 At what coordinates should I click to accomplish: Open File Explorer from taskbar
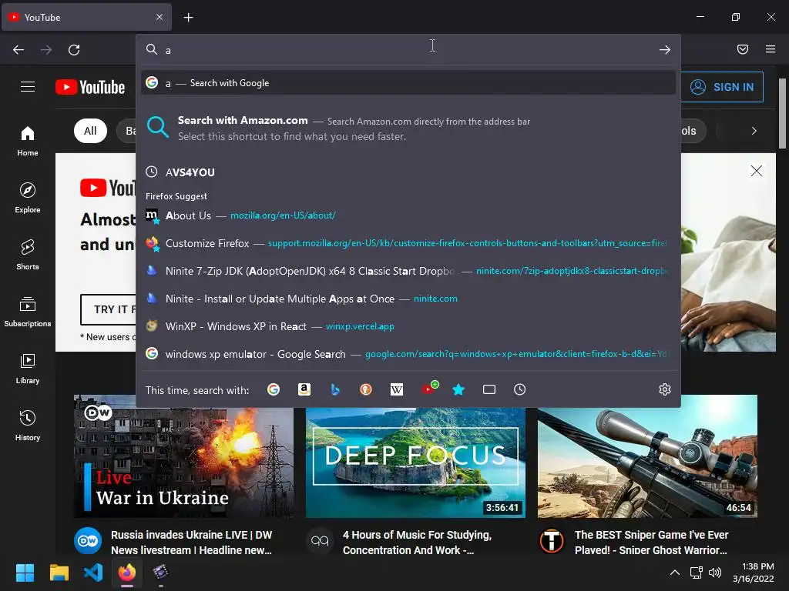(x=59, y=573)
